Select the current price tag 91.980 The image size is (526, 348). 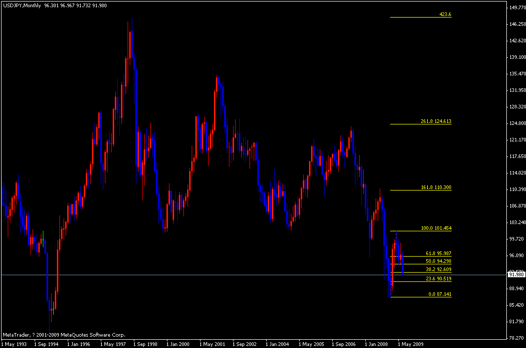515,274
